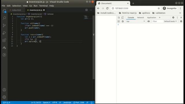Select the inventoryList.js editor tab

(x=36, y=10)
